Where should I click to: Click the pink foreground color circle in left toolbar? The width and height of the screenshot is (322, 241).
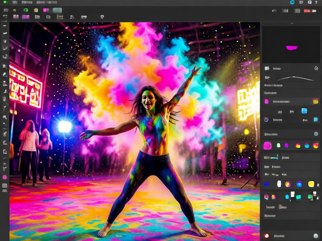(x=5, y=177)
